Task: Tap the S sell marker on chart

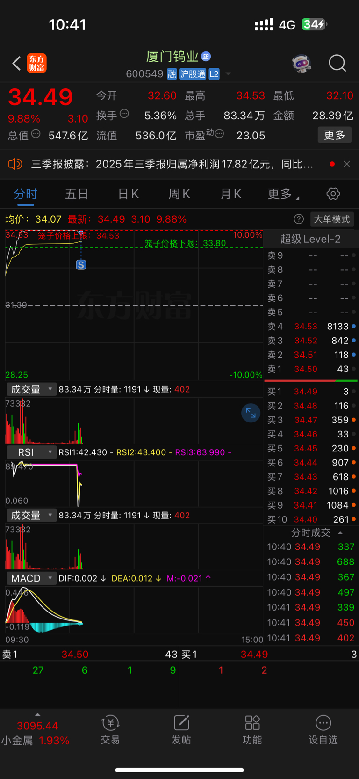Action: tap(81, 265)
